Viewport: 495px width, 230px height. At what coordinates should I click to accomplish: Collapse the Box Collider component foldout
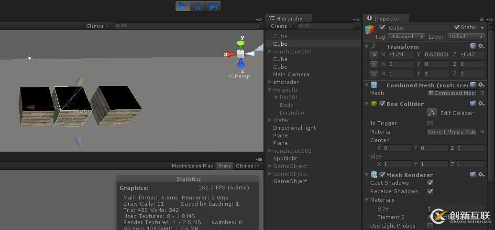(366, 104)
